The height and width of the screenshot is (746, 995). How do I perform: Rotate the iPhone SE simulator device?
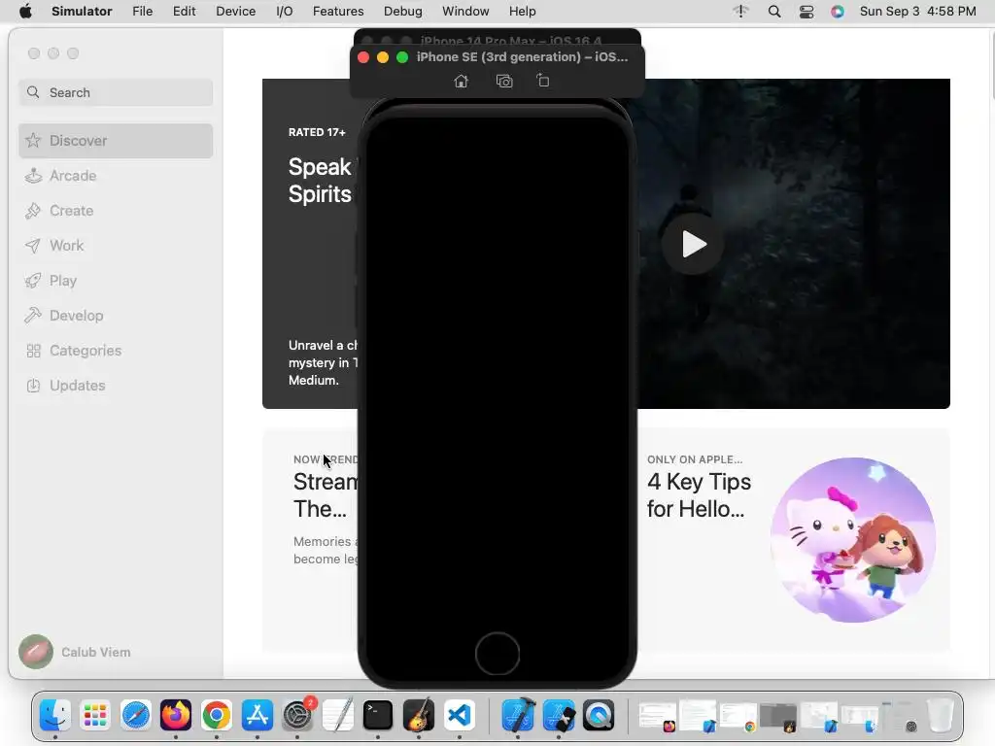(x=543, y=81)
